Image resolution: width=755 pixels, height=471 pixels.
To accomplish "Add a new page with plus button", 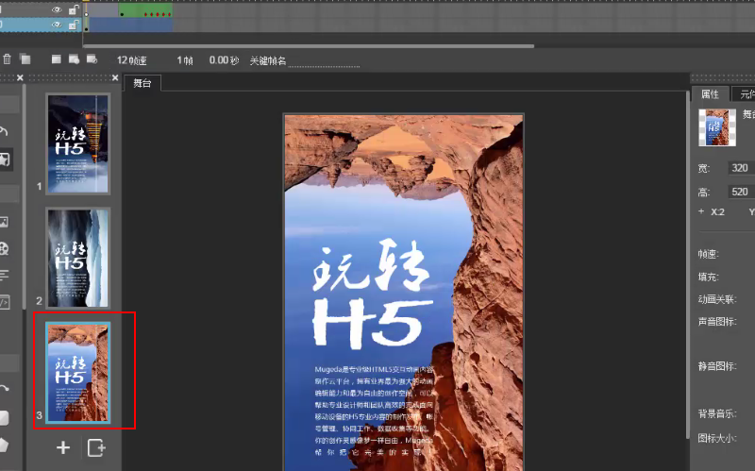I will (x=63, y=447).
